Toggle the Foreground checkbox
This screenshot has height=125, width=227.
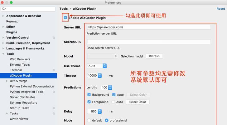[89, 102]
